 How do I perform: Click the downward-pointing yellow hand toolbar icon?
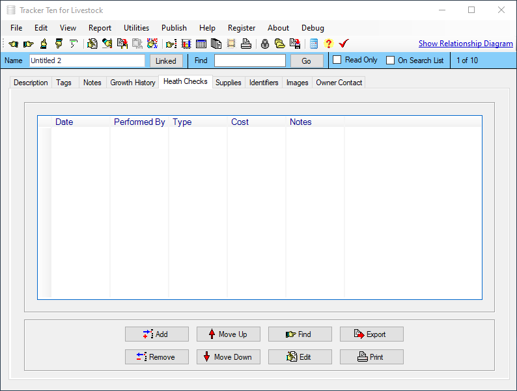tap(59, 44)
